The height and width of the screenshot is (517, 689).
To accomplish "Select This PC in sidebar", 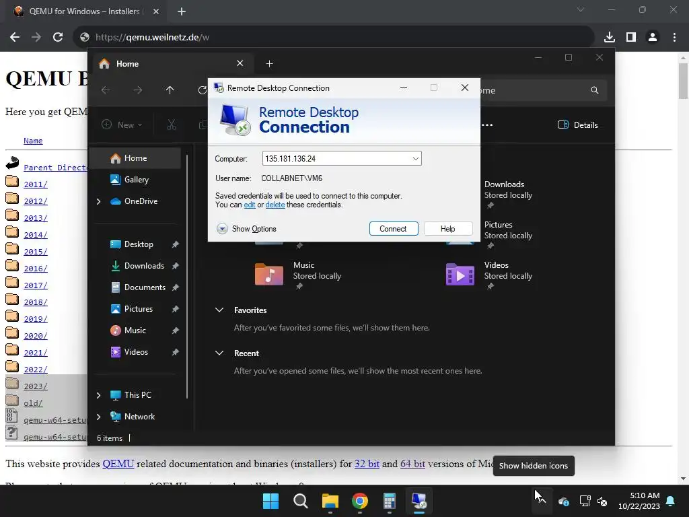I will click(x=137, y=395).
